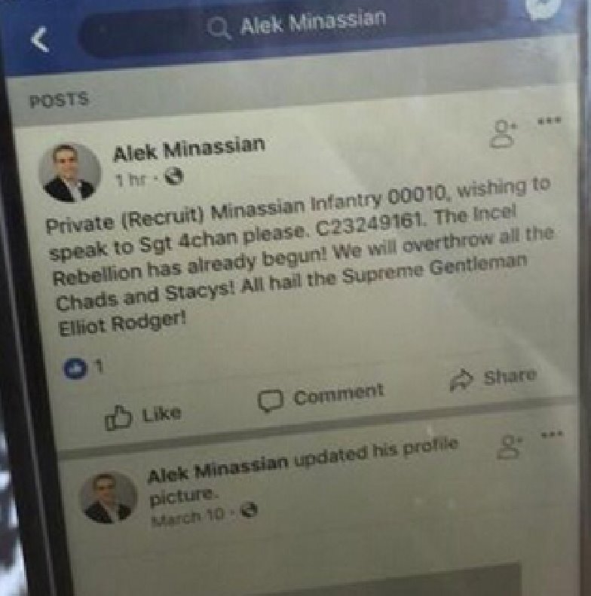
Task: Tap Alek Minassian name on first post
Action: point(188,148)
